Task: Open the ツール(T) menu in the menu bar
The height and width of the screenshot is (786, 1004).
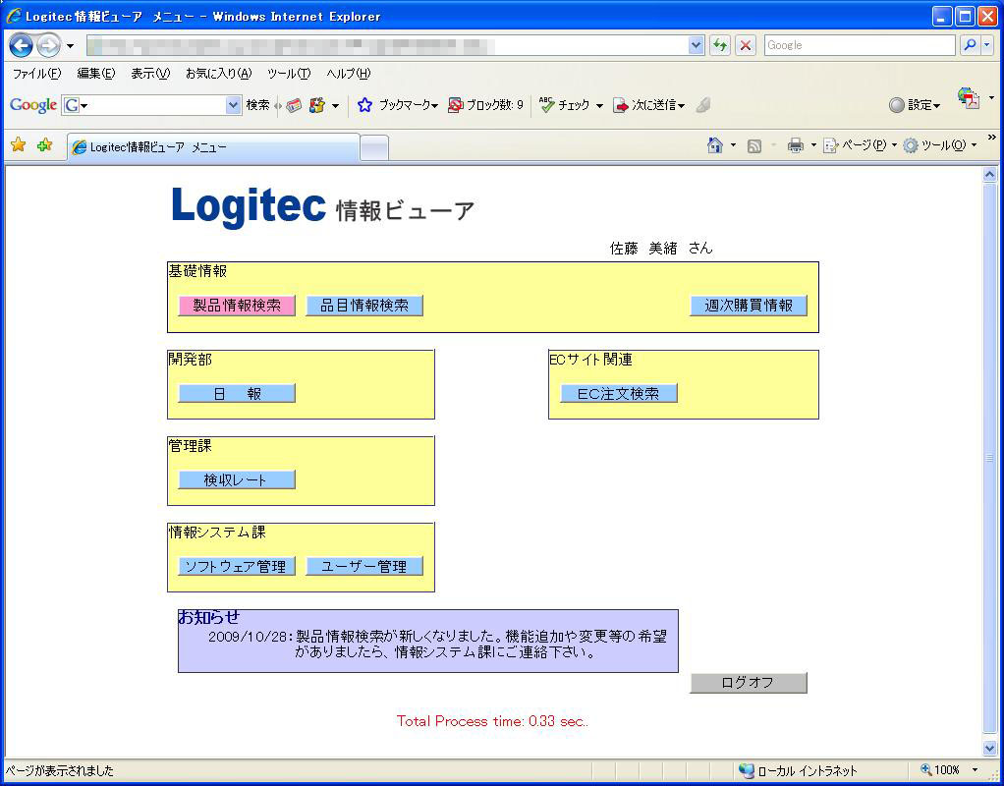Action: click(289, 73)
